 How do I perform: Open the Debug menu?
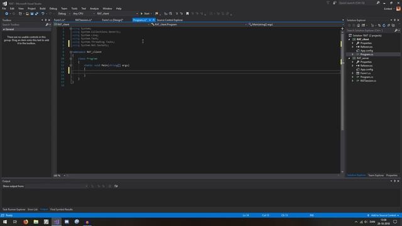tap(53, 8)
